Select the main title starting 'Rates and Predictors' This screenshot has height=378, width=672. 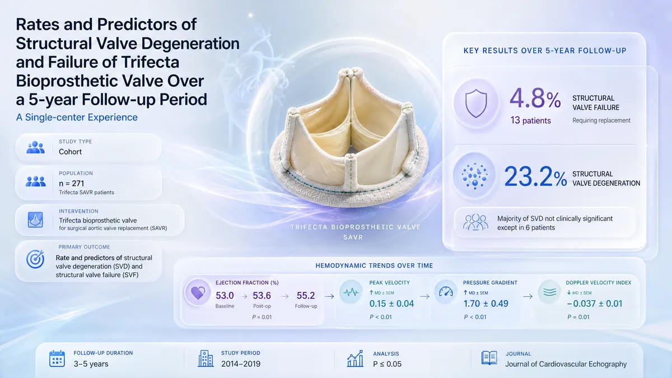click(x=128, y=62)
